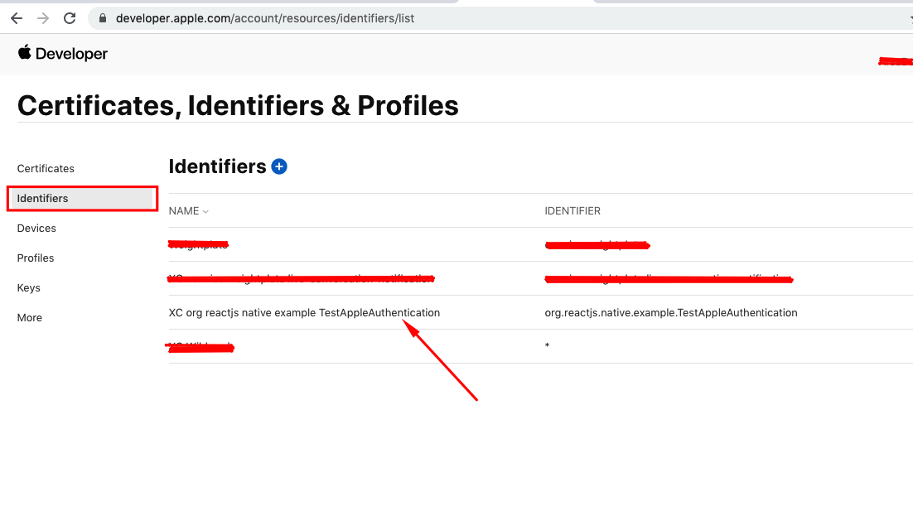The width and height of the screenshot is (913, 506).
Task: Click the browser forward arrow
Action: tap(43, 17)
